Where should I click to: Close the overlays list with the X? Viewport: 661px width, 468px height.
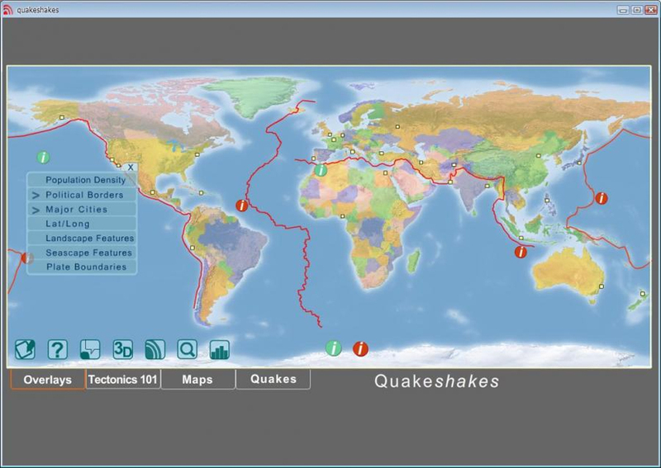click(x=131, y=168)
